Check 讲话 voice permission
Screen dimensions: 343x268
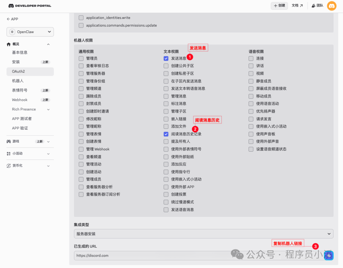click(x=251, y=66)
